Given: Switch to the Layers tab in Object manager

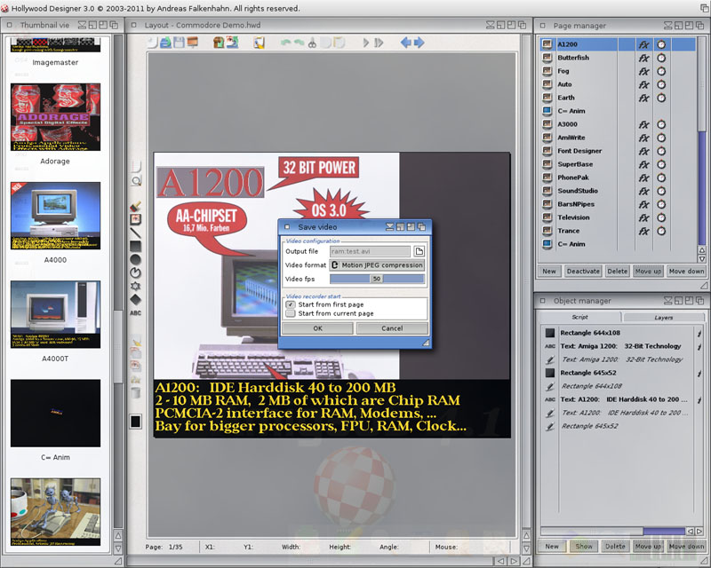Looking at the screenshot, I should click(x=664, y=318).
